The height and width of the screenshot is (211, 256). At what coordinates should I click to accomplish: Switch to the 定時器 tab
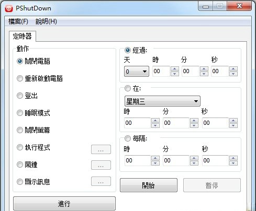click(x=22, y=36)
